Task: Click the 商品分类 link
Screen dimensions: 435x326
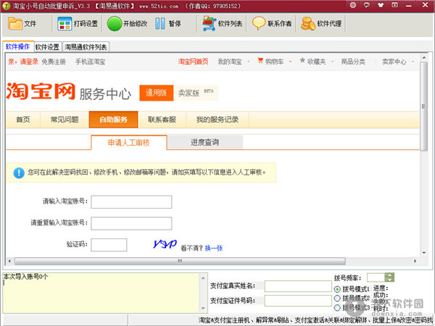Action: coord(353,62)
